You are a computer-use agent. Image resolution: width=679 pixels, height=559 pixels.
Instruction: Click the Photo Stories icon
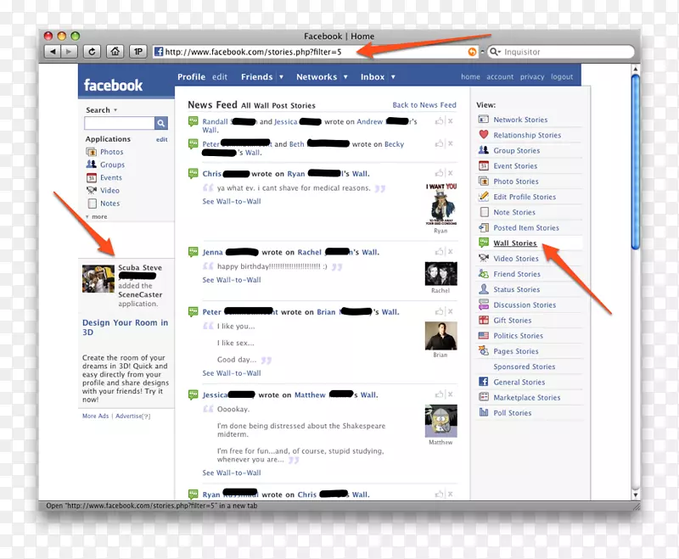click(484, 182)
